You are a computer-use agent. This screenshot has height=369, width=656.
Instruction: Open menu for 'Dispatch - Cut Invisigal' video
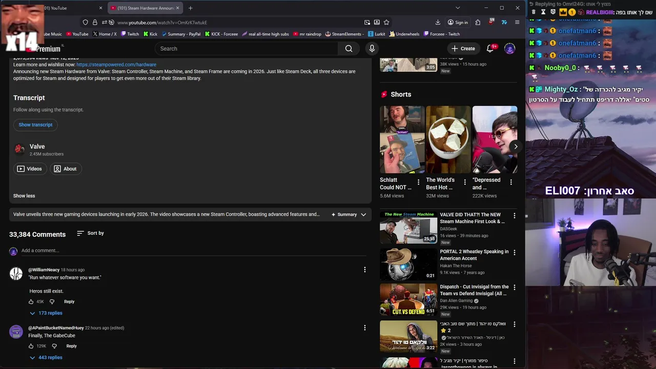click(x=515, y=288)
